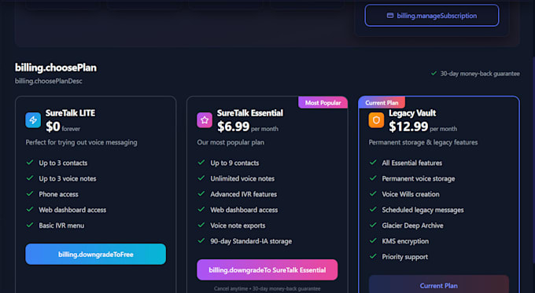Click checkmark next to Phone access
Screen dimensions: 535x293
point(30,193)
